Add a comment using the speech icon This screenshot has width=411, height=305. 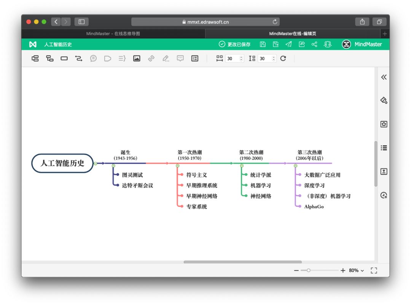click(180, 59)
